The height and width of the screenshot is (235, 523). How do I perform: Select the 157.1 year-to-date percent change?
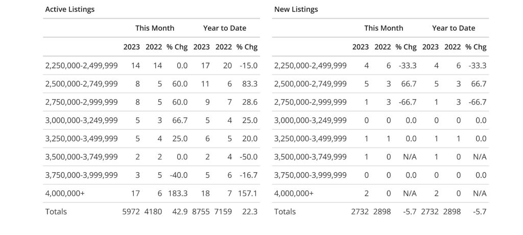(x=247, y=194)
